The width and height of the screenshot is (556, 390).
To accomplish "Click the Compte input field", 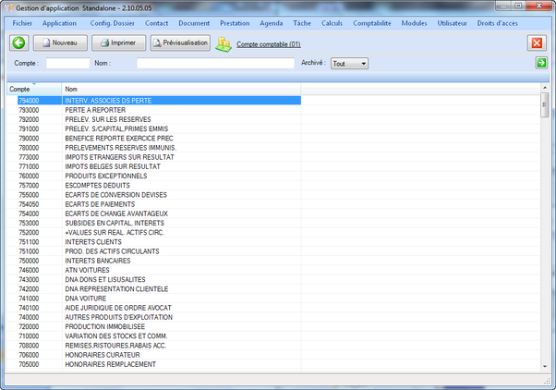I will click(68, 64).
